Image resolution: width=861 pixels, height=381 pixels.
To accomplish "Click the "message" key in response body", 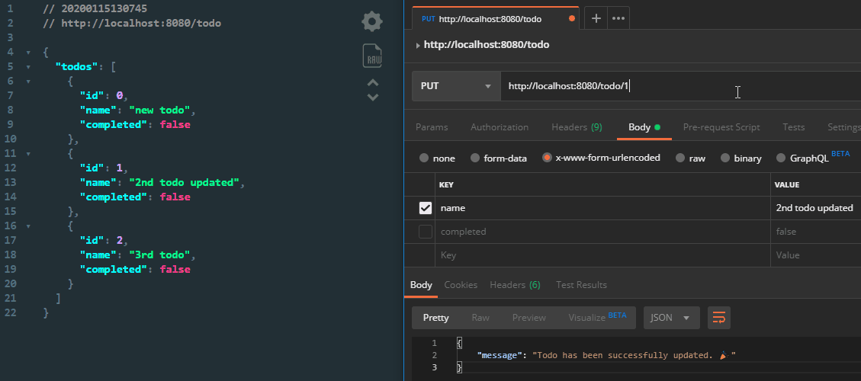I will 498,355.
